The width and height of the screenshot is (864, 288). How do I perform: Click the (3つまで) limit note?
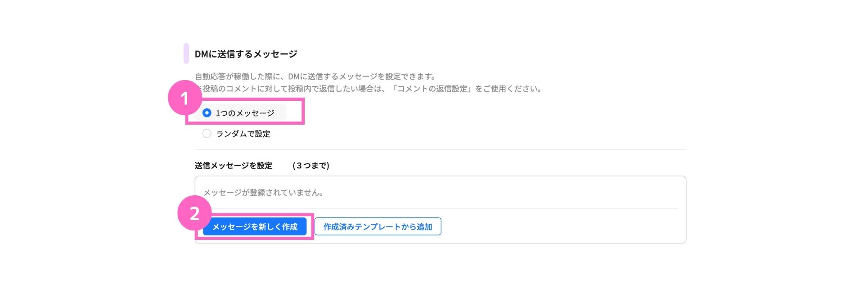point(311,166)
